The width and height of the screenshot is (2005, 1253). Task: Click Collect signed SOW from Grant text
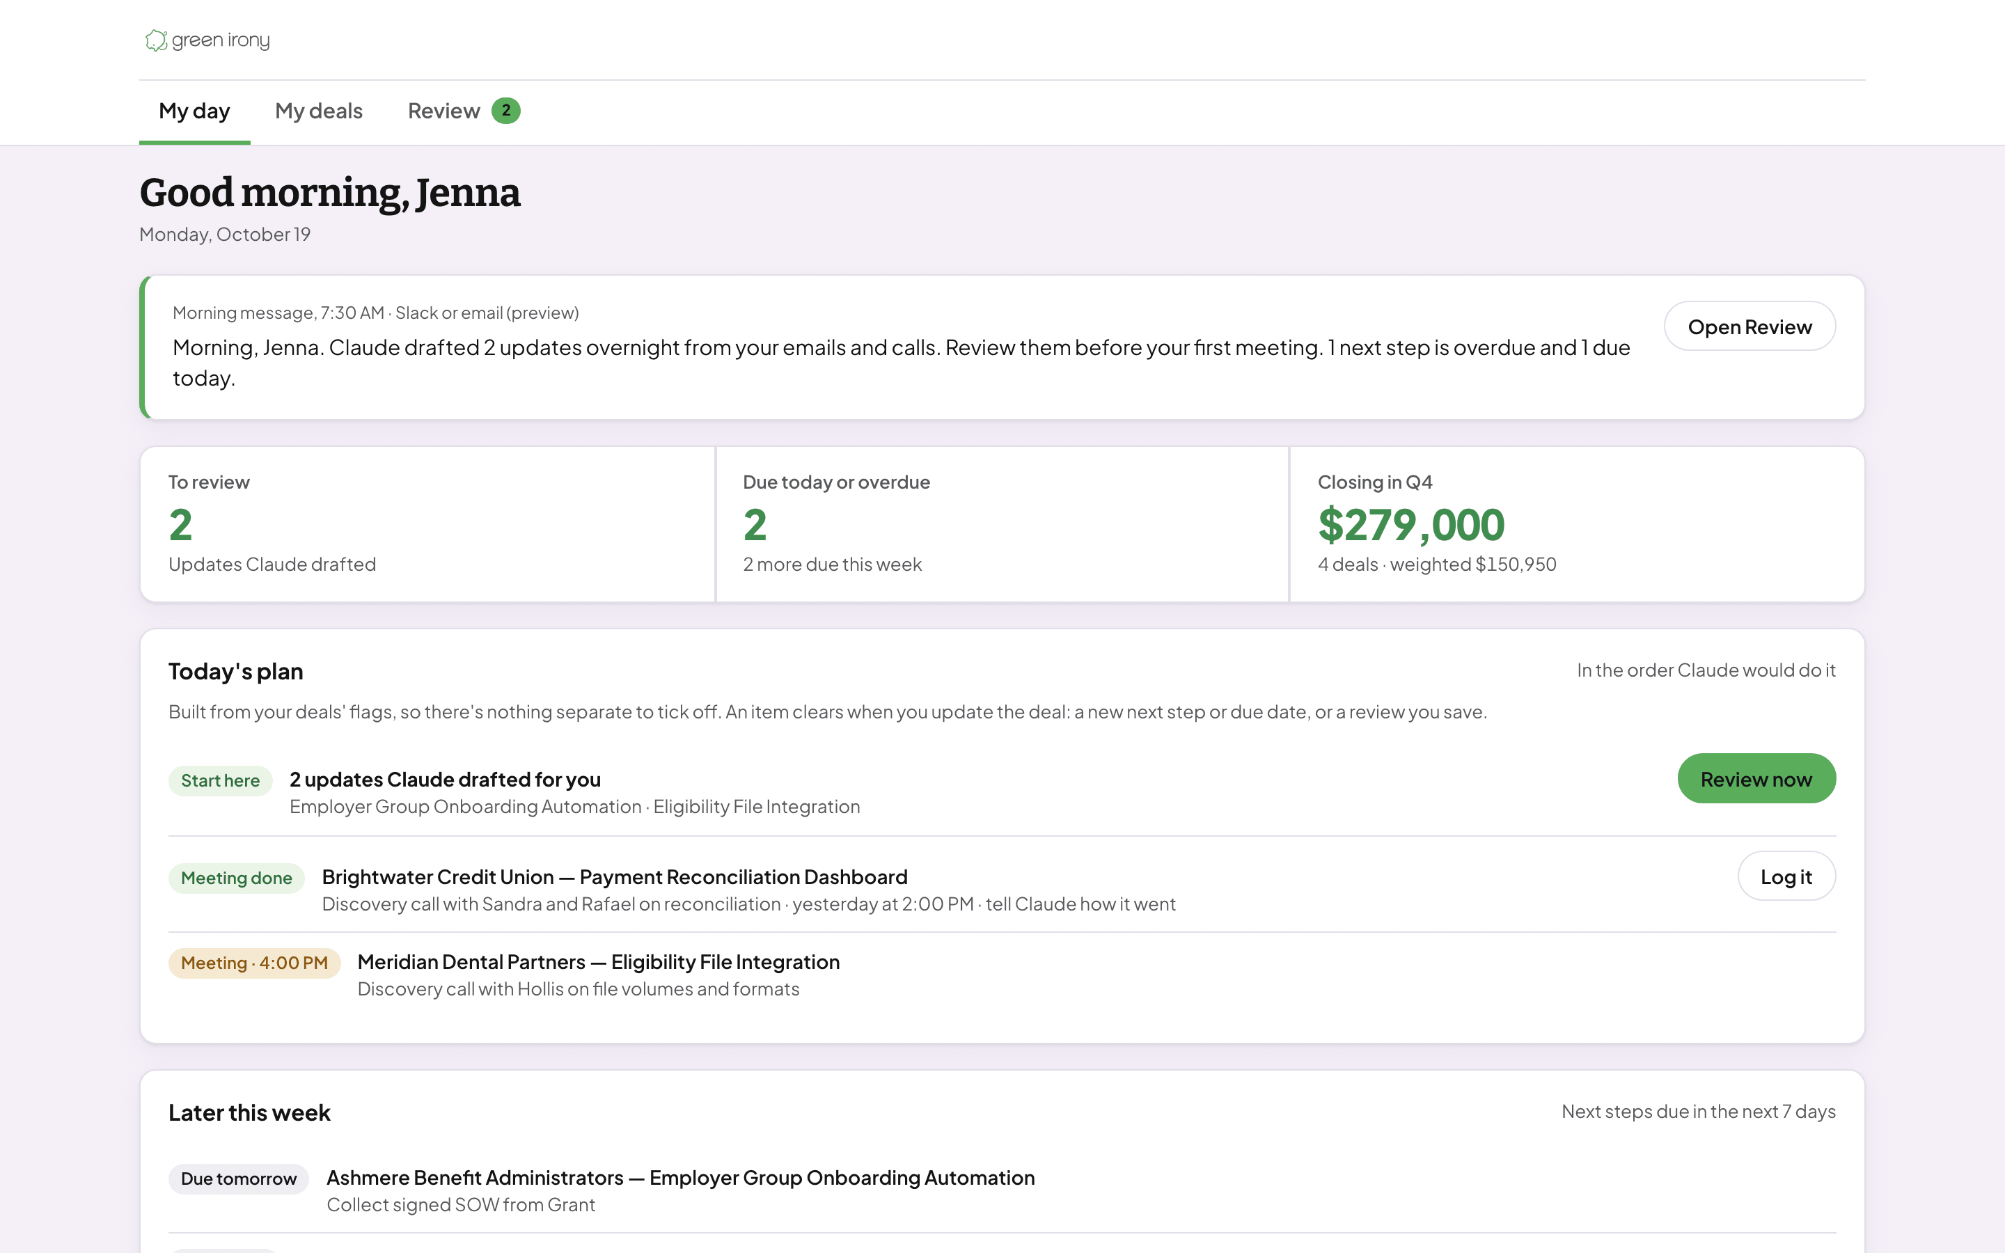tap(461, 1205)
